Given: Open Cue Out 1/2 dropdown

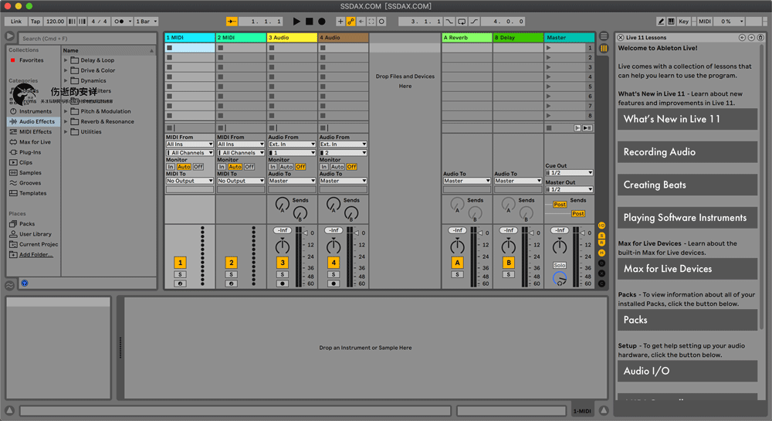Looking at the screenshot, I should (569, 173).
